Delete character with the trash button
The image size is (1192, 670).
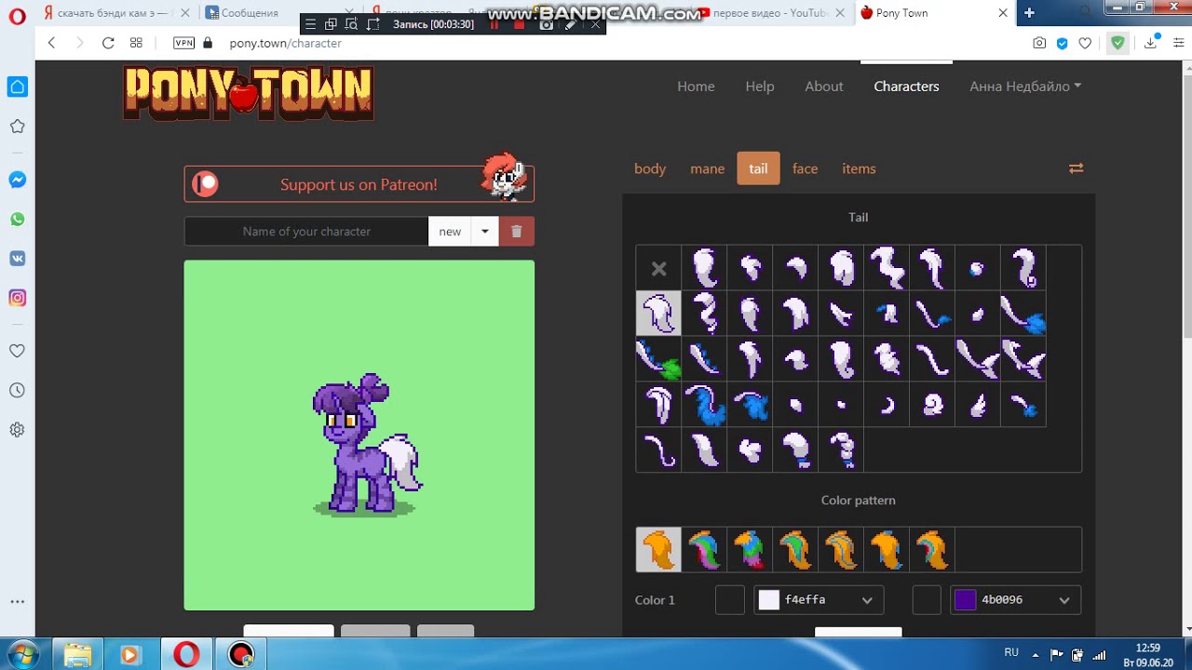tap(517, 232)
